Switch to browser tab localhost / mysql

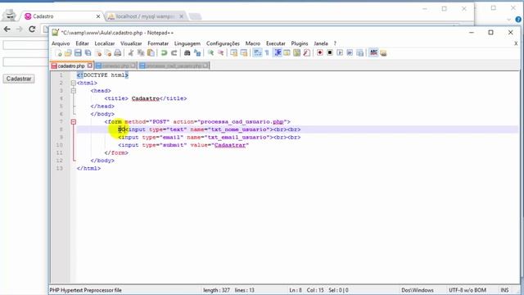point(146,16)
